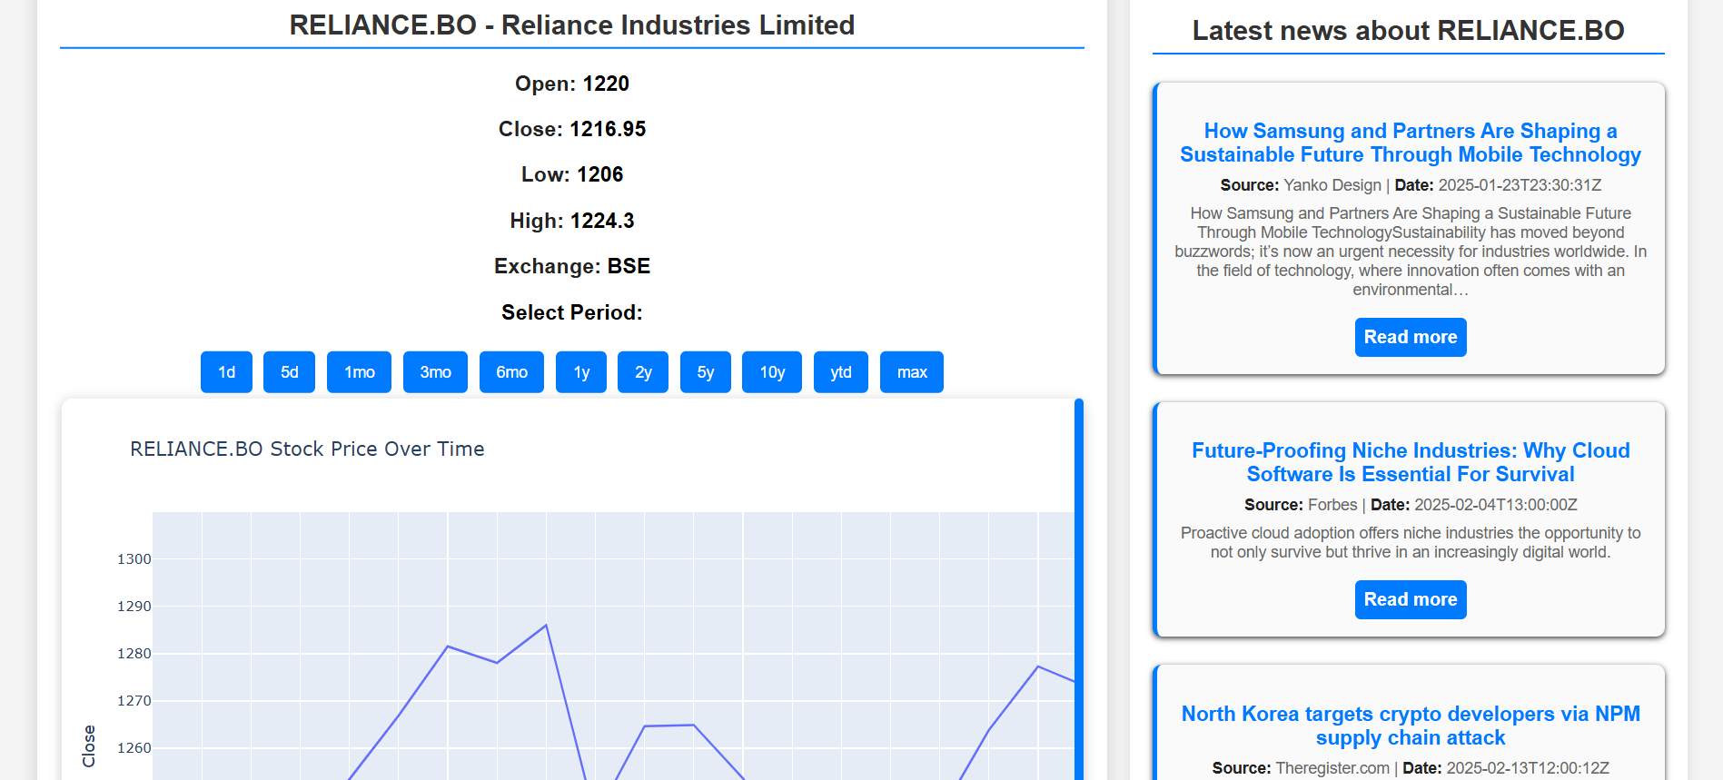Click 'RELIANCE.BO Stock Price Over Time' chart title
The width and height of the screenshot is (1723, 780).
(307, 449)
